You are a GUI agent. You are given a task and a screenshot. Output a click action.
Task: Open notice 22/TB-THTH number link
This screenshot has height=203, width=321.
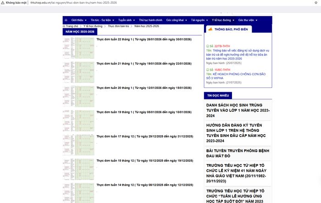point(222,46)
